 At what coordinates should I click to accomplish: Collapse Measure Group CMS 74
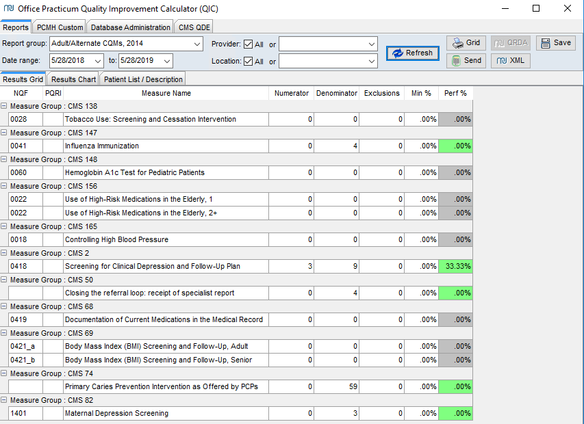coord(3,373)
